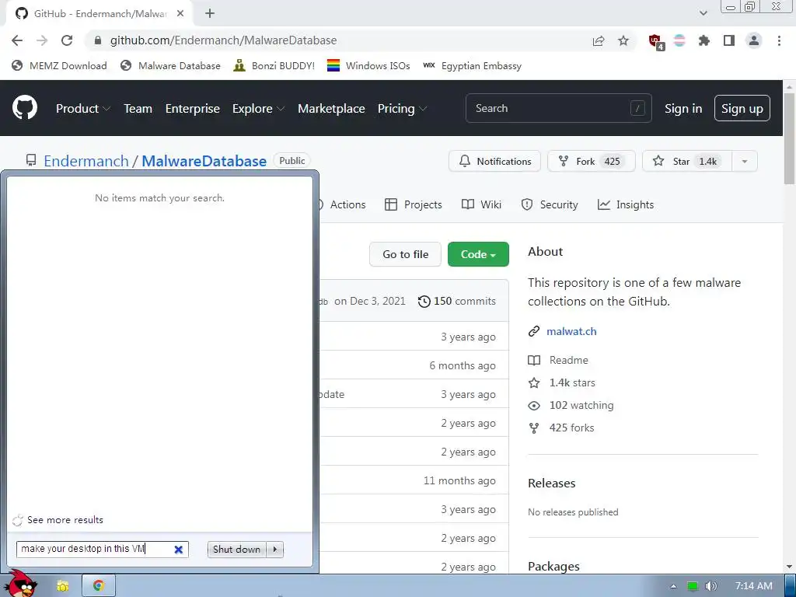Viewport: 796px width, 597px height.
Task: Open the dropdown next to Star
Action: point(745,162)
